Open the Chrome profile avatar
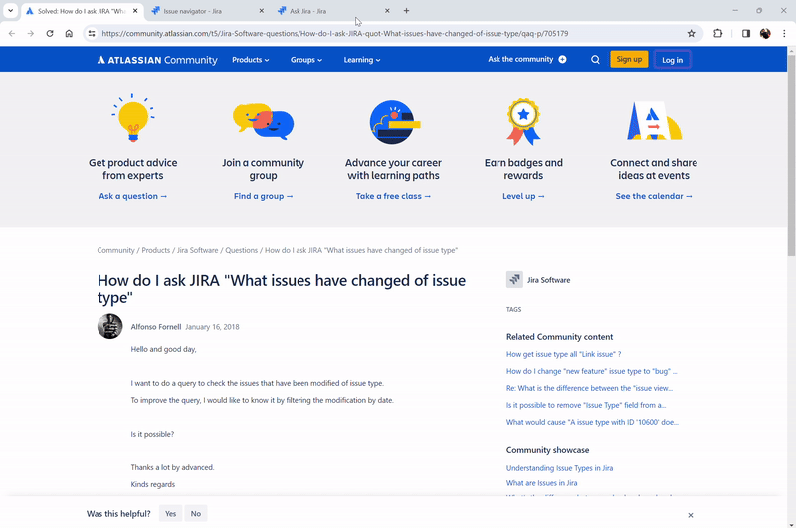The height and width of the screenshot is (528, 796). 765,34
